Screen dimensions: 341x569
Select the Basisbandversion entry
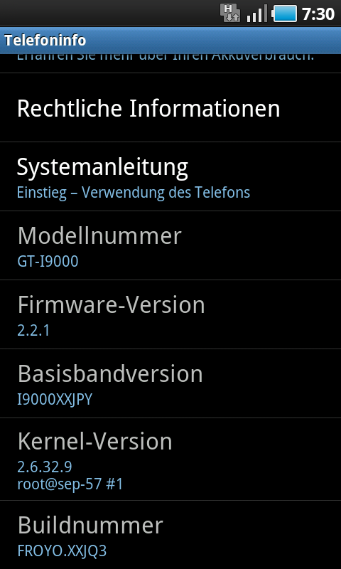[170, 383]
